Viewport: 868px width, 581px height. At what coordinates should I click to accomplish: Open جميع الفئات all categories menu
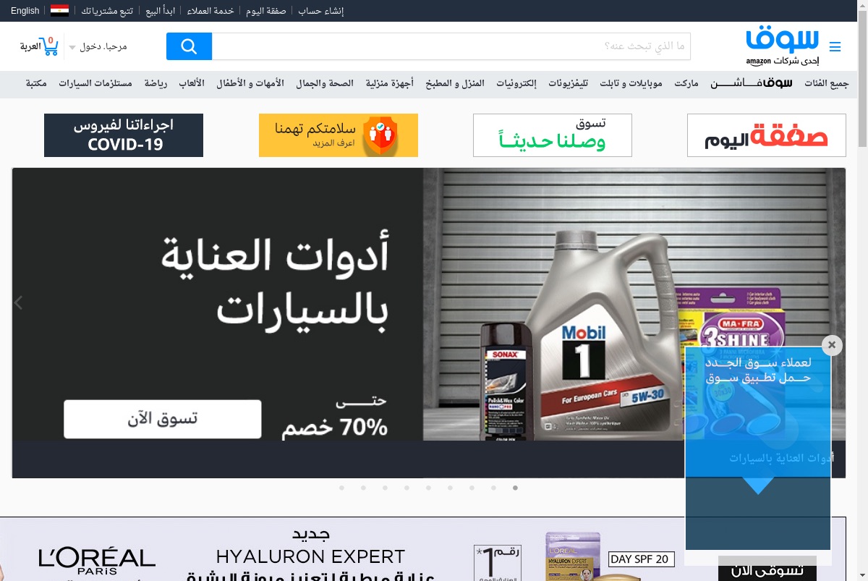[x=826, y=83]
